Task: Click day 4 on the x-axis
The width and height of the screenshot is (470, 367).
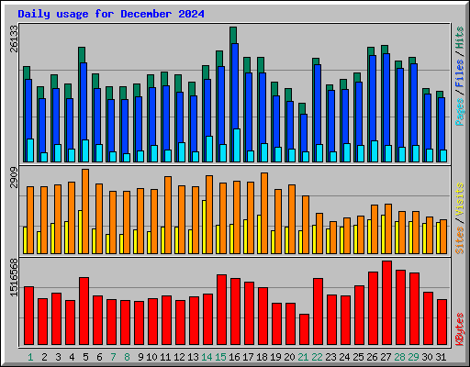Action: tap(72, 357)
